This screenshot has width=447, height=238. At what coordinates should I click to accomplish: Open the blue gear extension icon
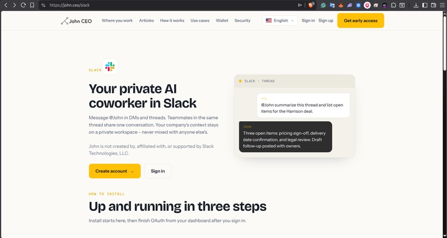(x=358, y=5)
